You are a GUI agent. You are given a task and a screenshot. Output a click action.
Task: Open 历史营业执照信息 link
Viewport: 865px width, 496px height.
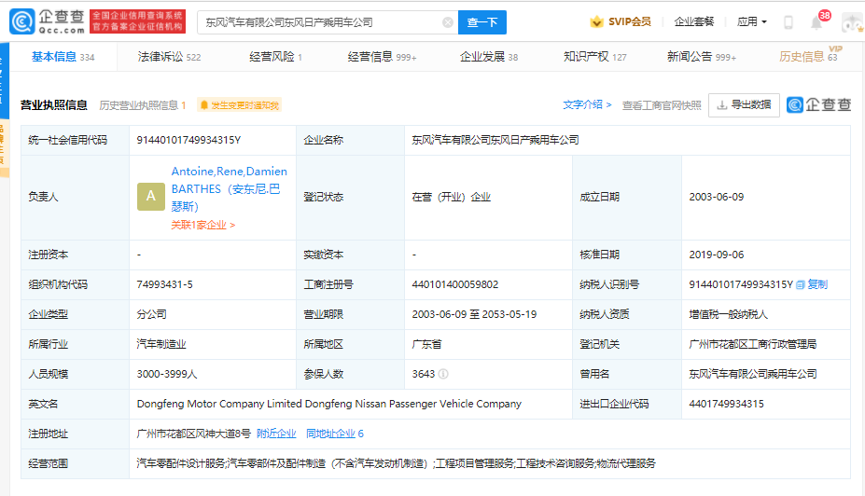click(143, 105)
